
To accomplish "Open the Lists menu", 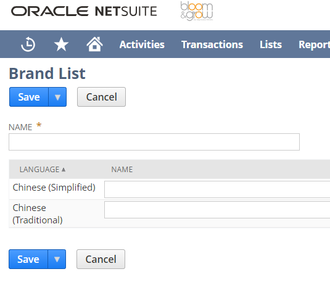I will [271, 44].
